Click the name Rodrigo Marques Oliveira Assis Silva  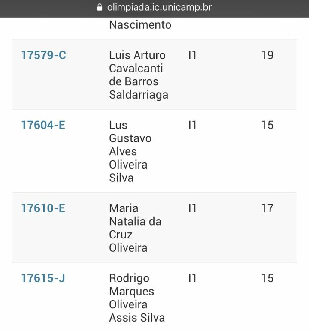(136, 298)
